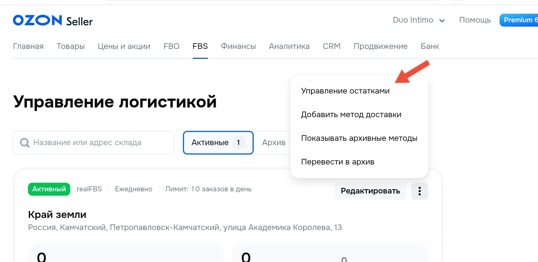Image resolution: width=538 pixels, height=262 pixels.
Task: Click Показывать архивные методы option
Action: point(359,138)
